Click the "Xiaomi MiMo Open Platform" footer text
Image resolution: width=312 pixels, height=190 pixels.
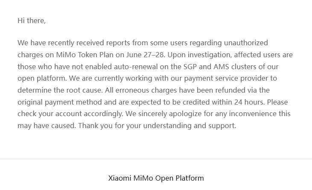156,178
